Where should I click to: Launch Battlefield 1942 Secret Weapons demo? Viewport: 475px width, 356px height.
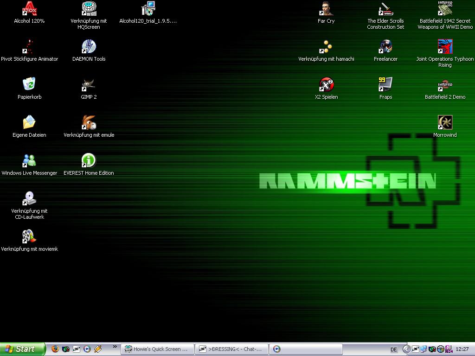(445, 15)
